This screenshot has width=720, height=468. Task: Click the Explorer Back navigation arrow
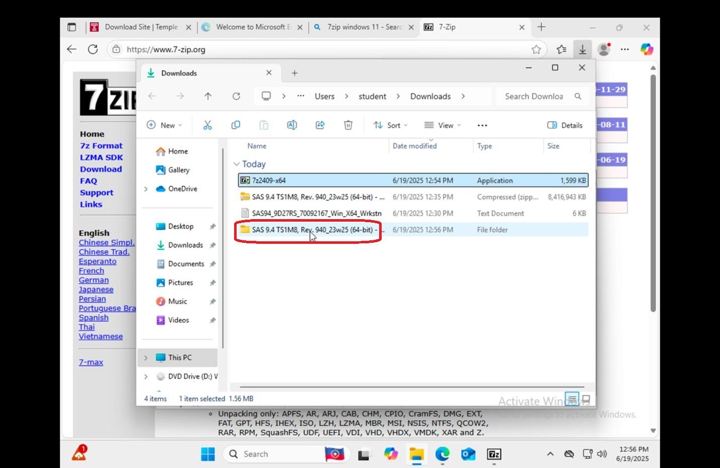pos(152,96)
